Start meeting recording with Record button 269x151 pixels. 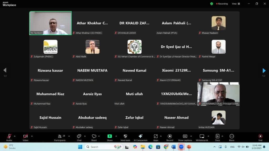click(x=170, y=137)
